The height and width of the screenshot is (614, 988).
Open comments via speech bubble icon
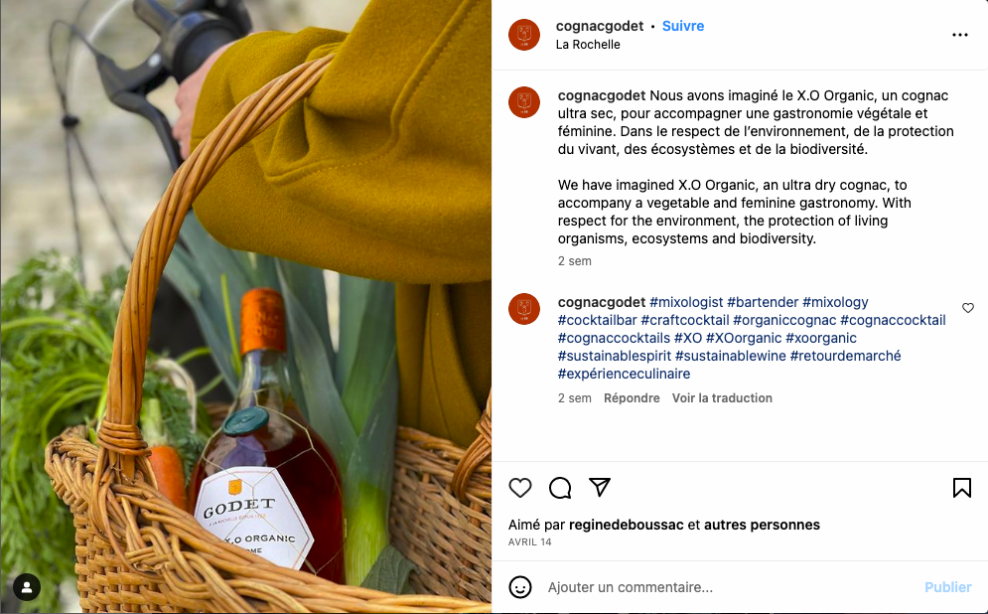[559, 488]
